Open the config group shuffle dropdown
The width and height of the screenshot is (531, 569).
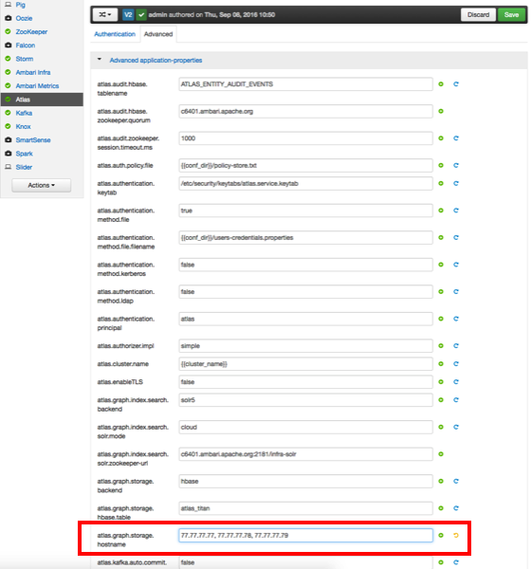tap(105, 15)
